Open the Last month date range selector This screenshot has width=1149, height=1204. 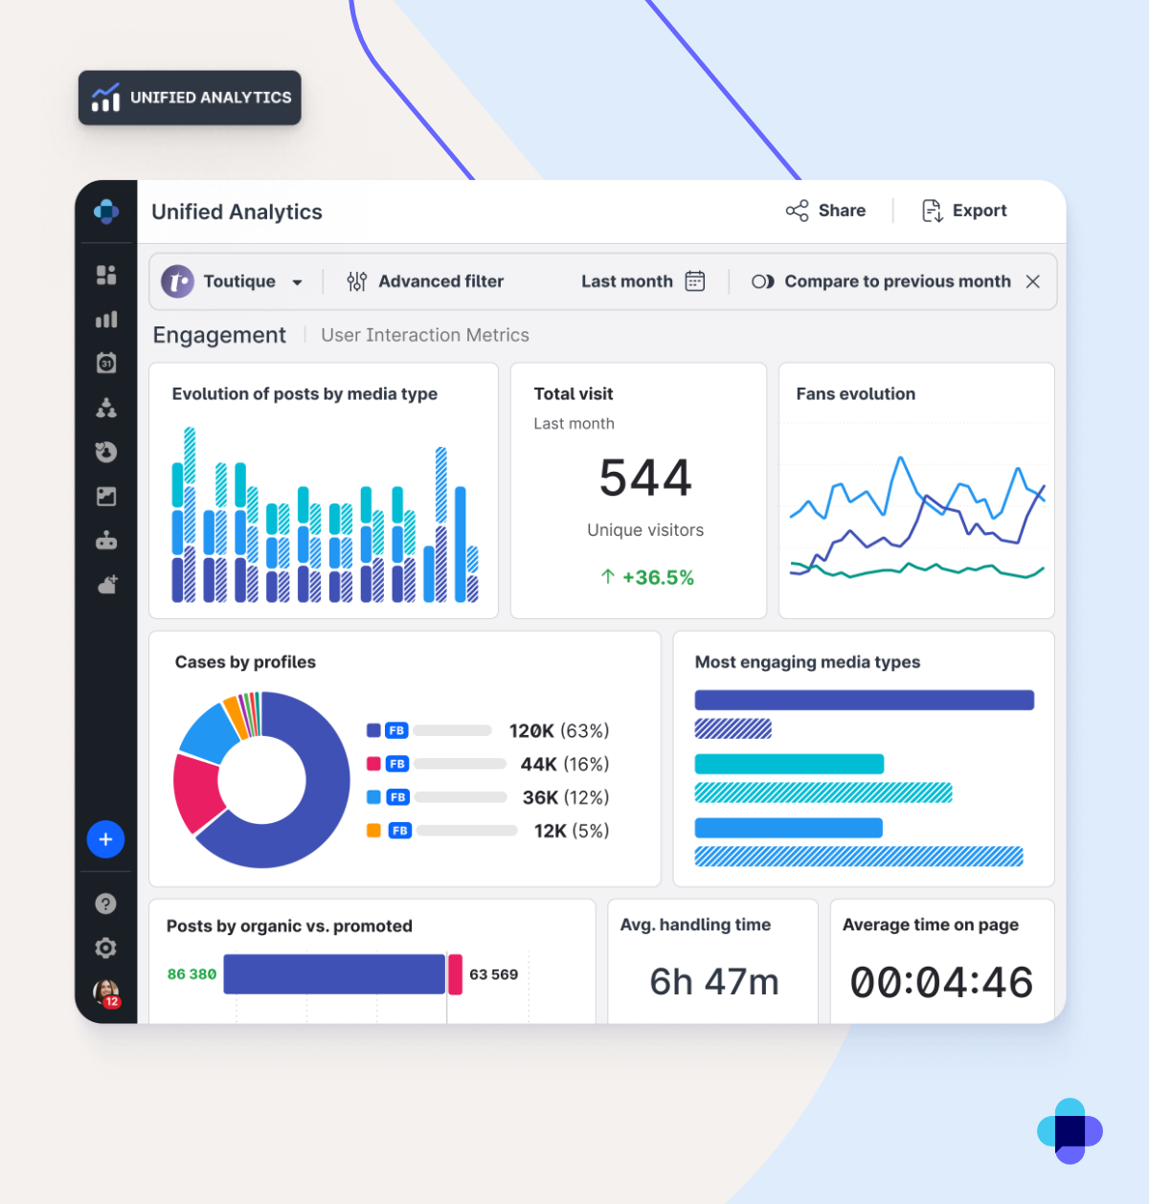pos(627,280)
